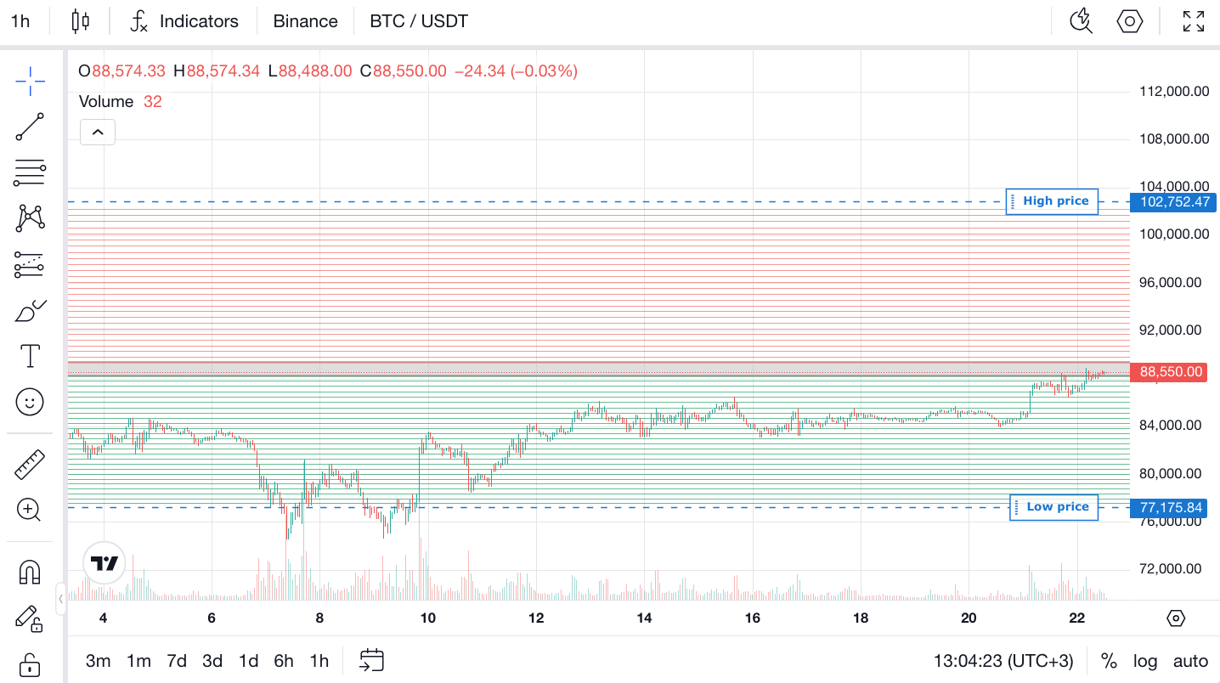Open the emoji sticker tool
Viewport: 1220px width, 683px height.
coord(30,402)
